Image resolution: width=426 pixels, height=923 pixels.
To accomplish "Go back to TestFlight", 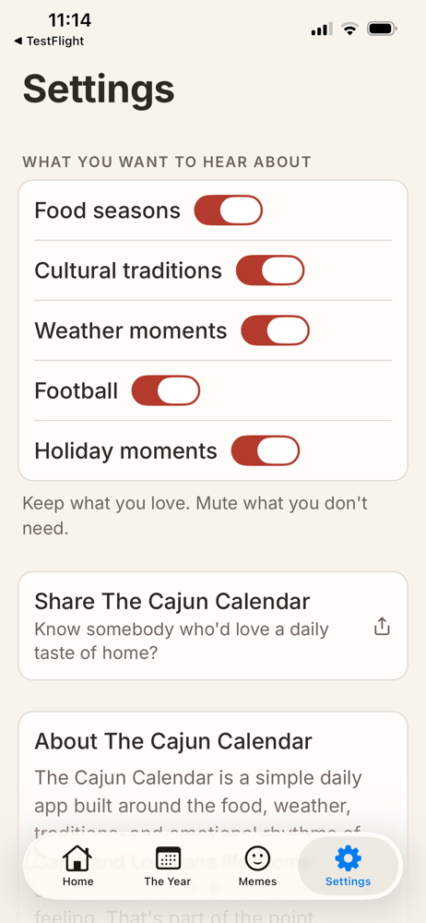I will pos(49,42).
